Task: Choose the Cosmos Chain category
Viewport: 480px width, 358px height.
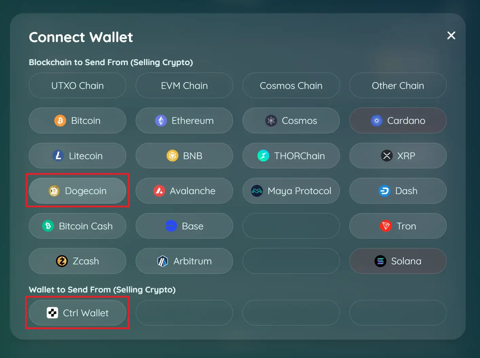Action: pos(291,86)
